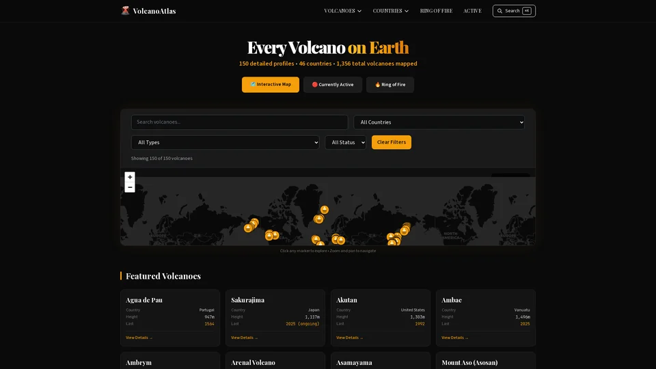This screenshot has height=369, width=656.
Task: Click the 'Featured Volcanoes' heading
Action: pyautogui.click(x=163, y=276)
